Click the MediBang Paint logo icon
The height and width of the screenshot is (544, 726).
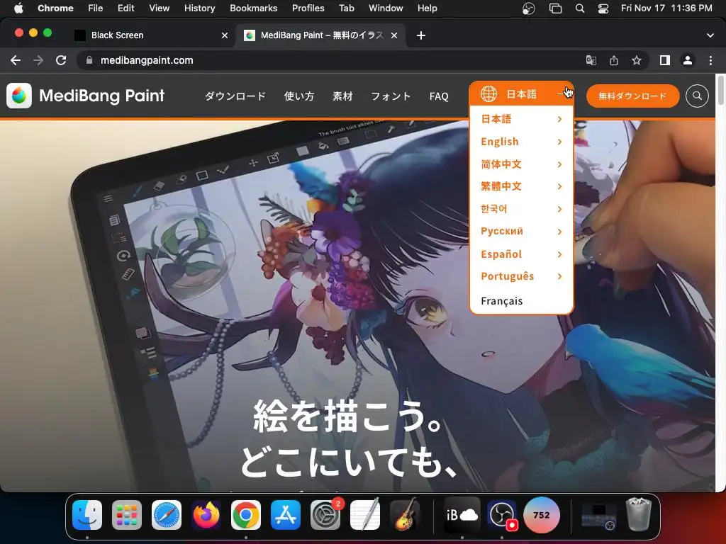19,96
